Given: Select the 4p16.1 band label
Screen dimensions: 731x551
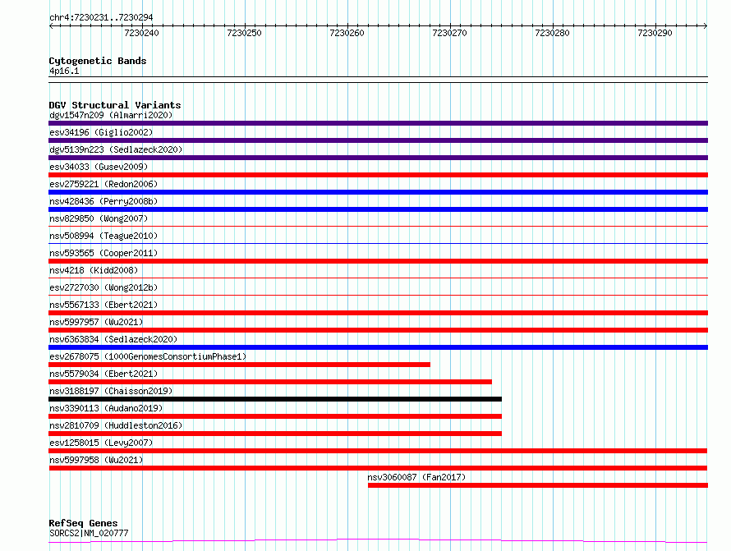Looking at the screenshot, I should tap(64, 71).
